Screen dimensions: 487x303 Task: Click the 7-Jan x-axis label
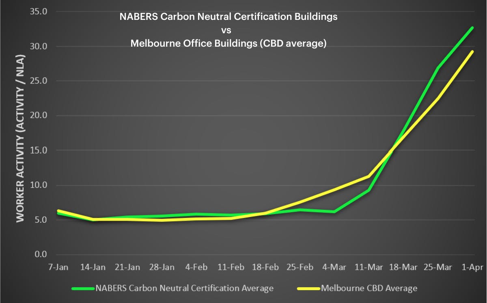click(x=59, y=267)
